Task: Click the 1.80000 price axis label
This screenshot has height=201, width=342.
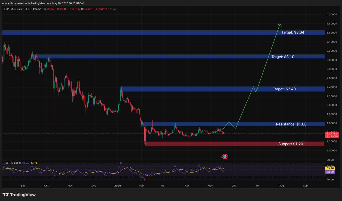Action: [332, 114]
